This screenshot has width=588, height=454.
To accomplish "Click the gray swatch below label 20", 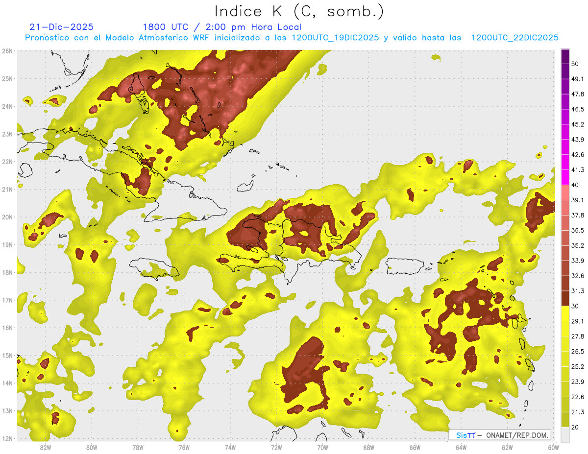I will 565,434.
